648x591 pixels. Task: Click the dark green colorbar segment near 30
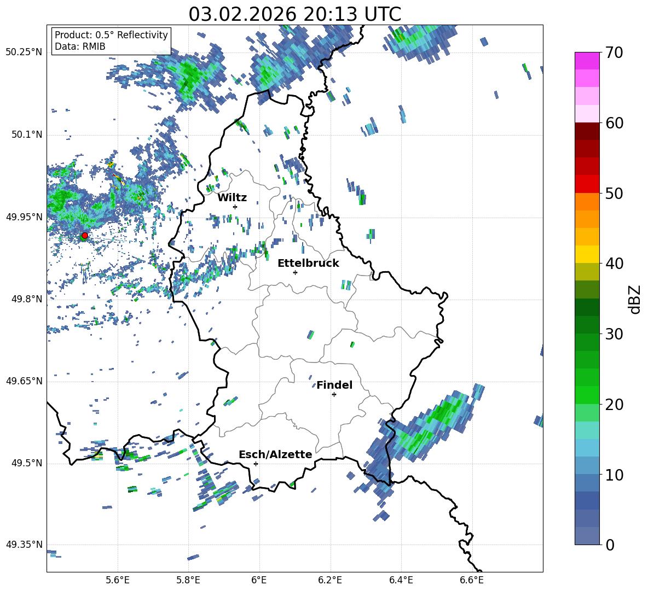pos(587,325)
